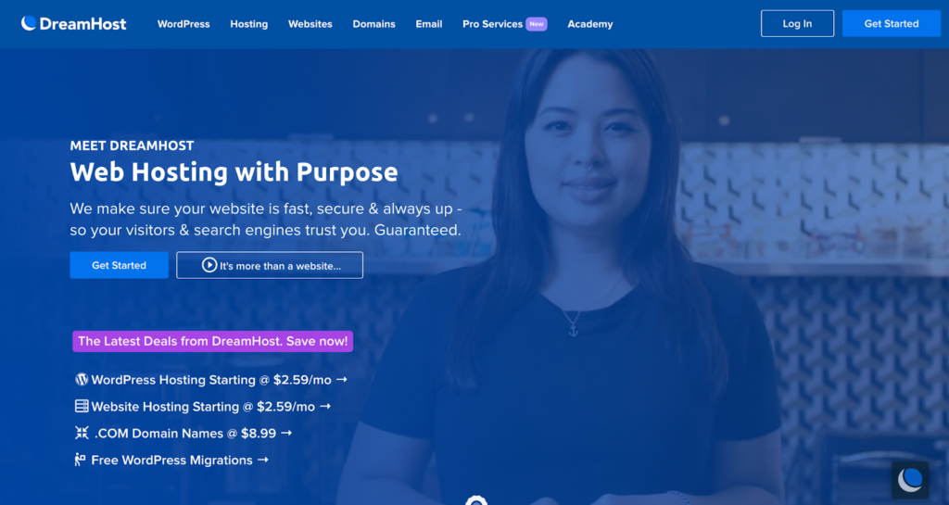Viewport: 949px width, 505px height.
Task: Expand the Websites navigation item
Action: [310, 24]
